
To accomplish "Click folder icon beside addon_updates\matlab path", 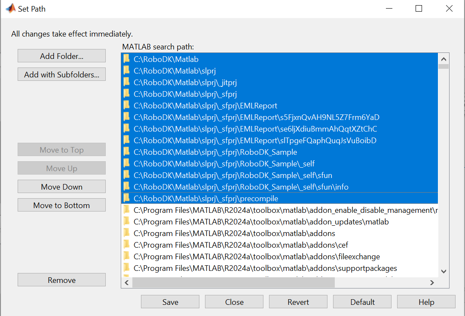I will [126, 221].
